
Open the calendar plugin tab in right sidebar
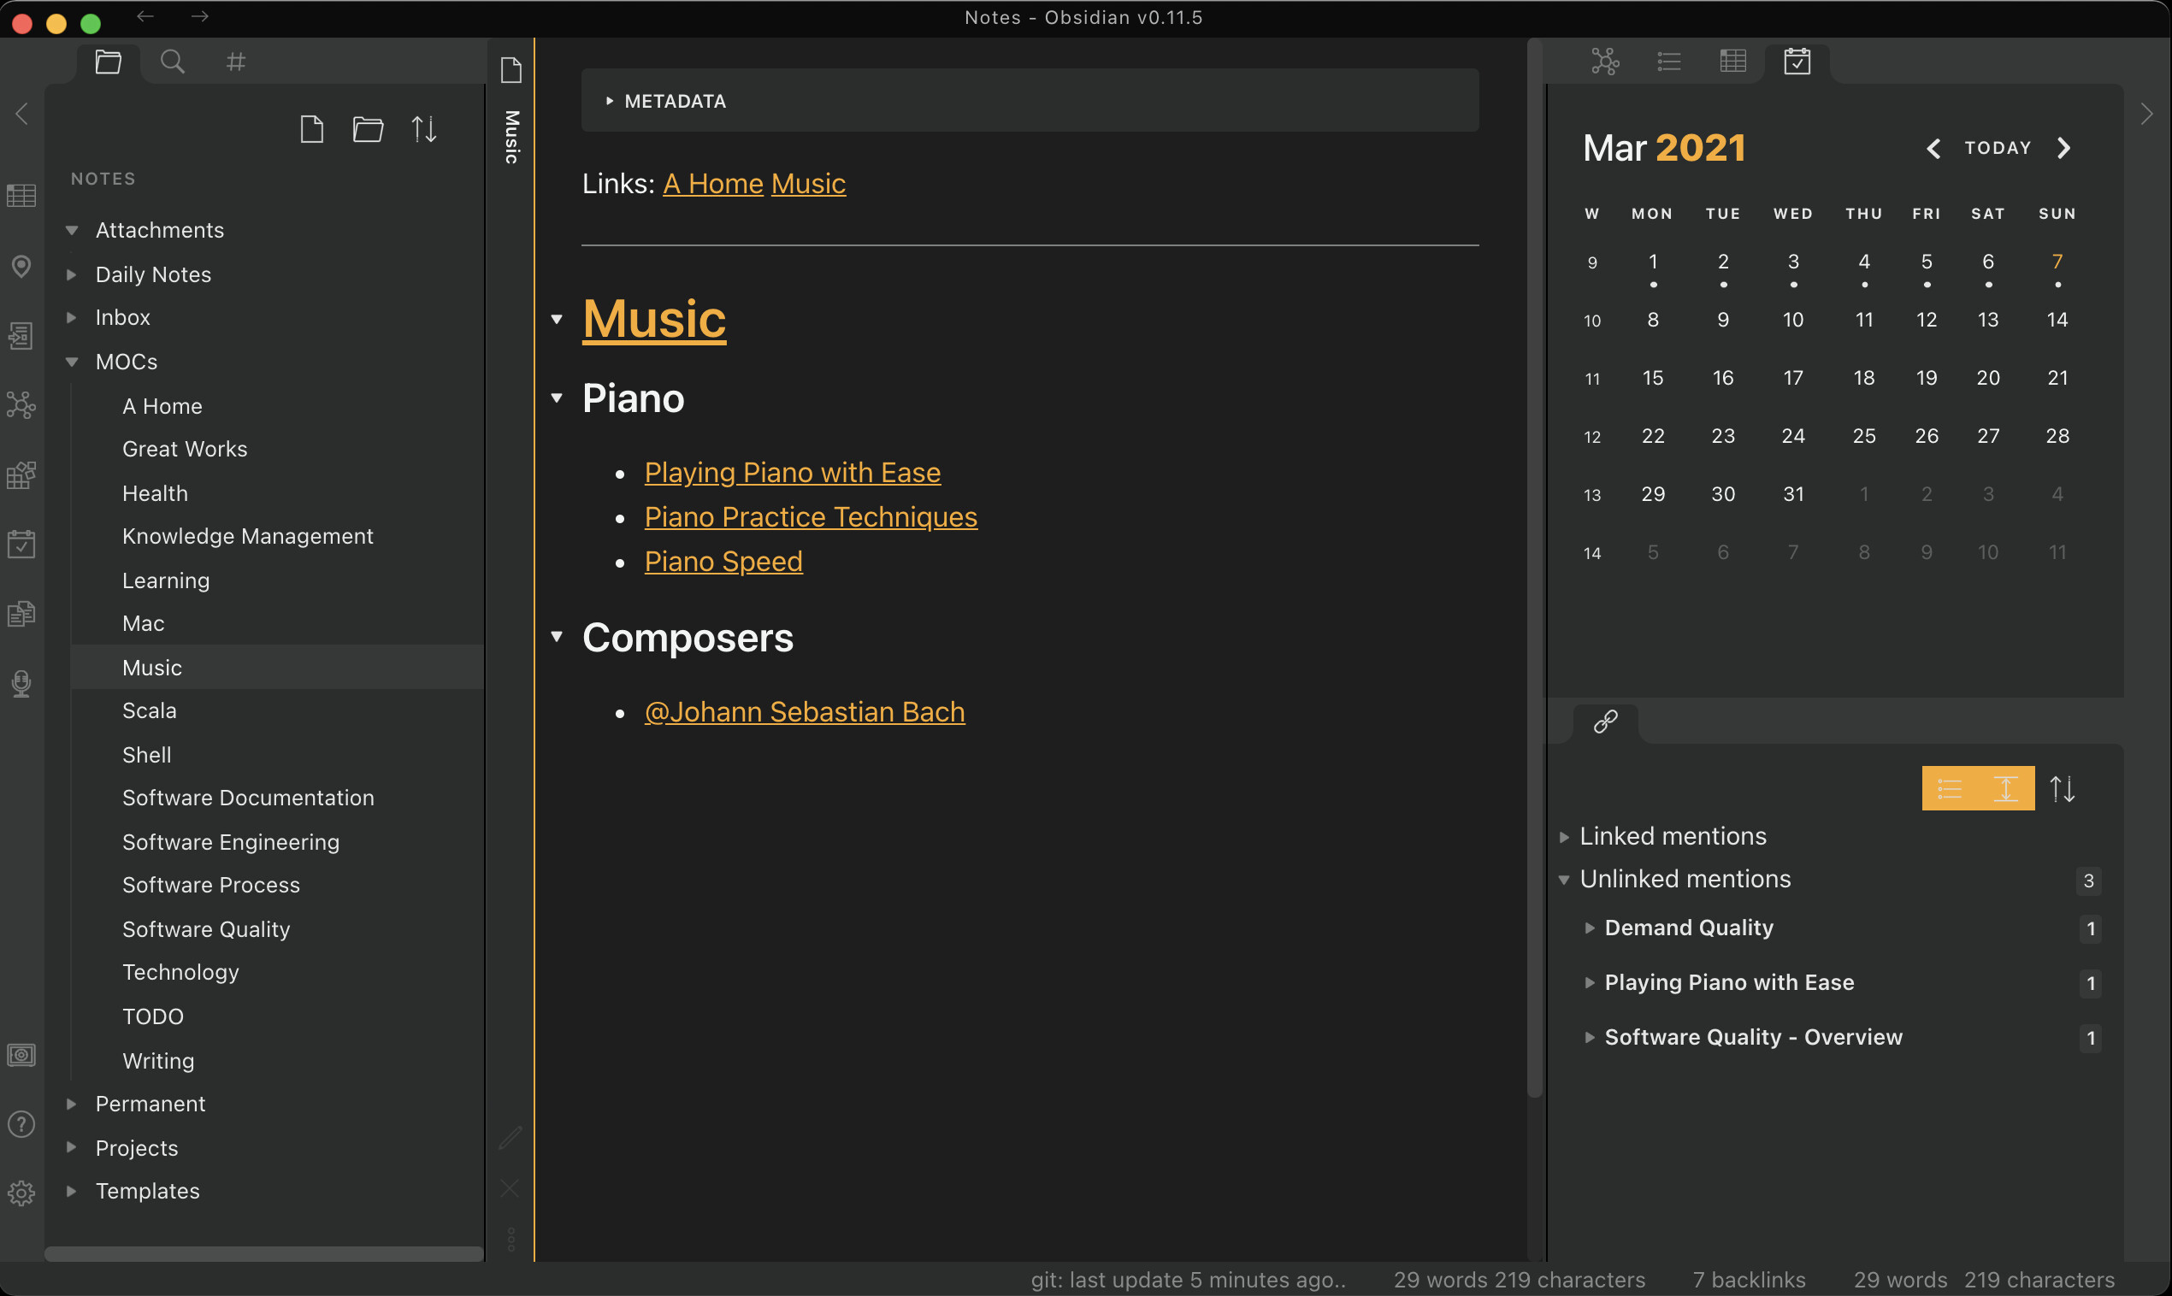click(1796, 62)
